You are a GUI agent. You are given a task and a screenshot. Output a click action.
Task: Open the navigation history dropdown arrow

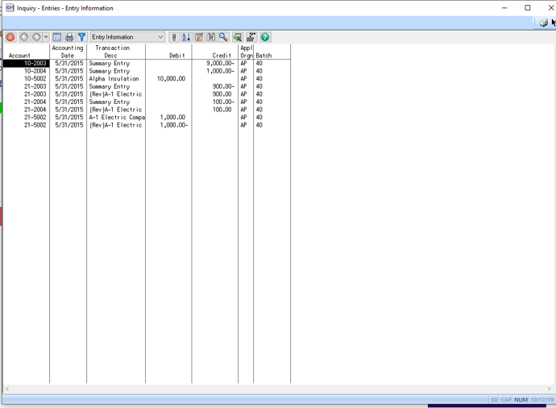pyautogui.click(x=46, y=37)
